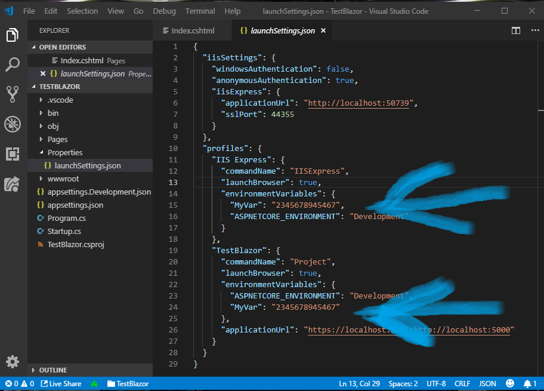Click the split editor icon
Viewport: 544px width, 391px height.
point(516,30)
